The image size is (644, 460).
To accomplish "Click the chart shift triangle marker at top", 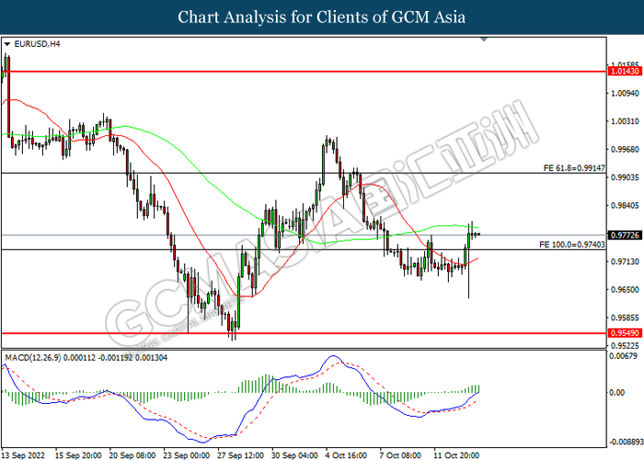I will (484, 40).
